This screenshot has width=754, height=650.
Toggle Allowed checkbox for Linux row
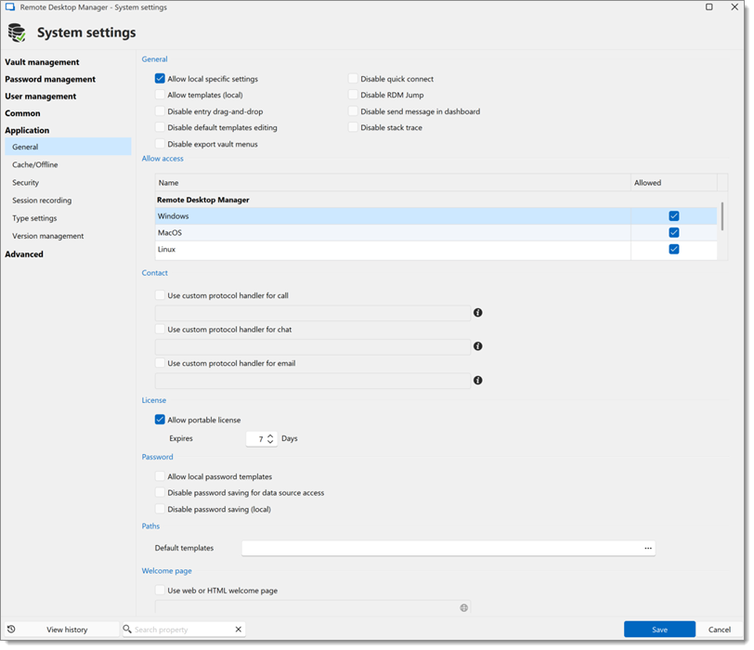674,249
